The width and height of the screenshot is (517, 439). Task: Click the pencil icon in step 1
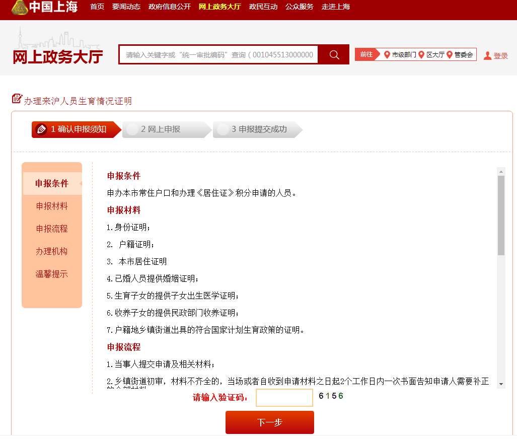click(42, 129)
